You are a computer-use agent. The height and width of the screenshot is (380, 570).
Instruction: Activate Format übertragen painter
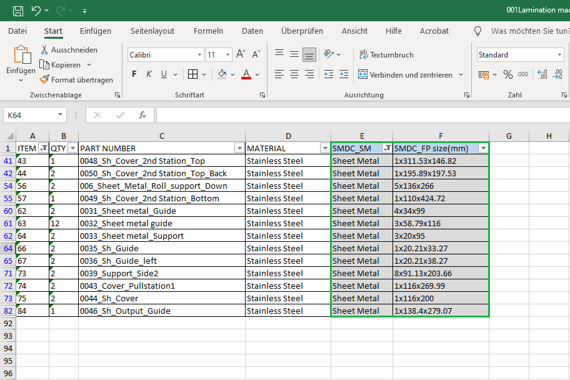click(x=76, y=79)
